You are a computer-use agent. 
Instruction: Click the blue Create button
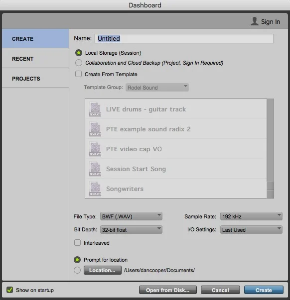pos(264,290)
